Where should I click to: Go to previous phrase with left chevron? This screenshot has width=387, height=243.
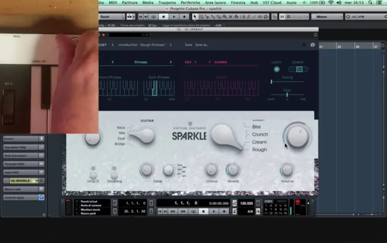[x=113, y=61]
